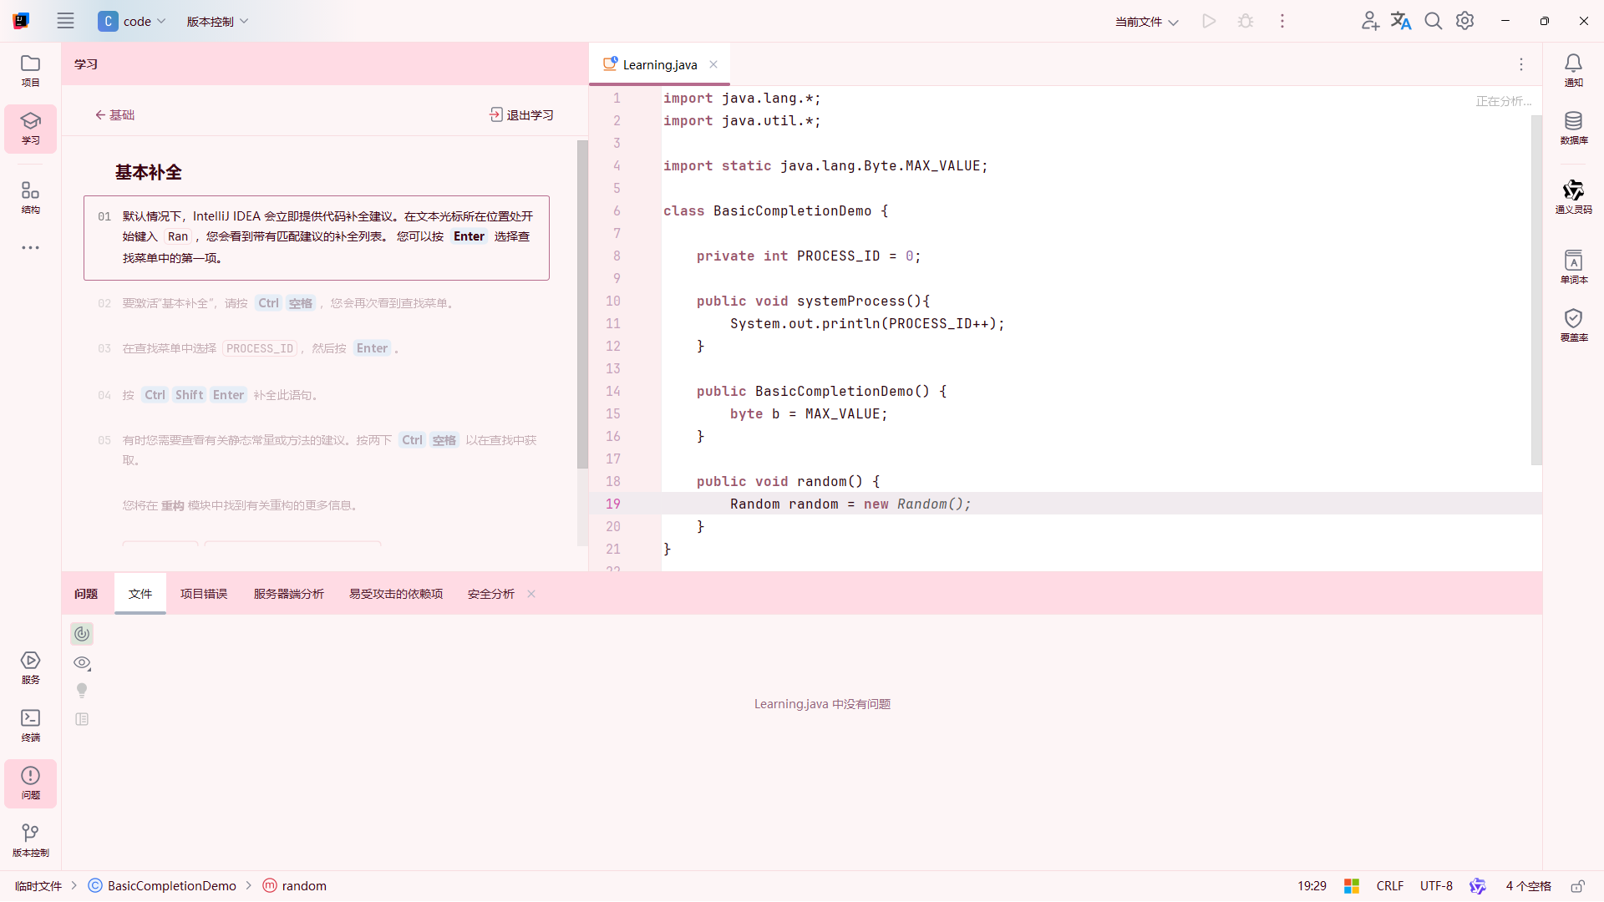
Task: Switch to the Project Errors tab
Action: click(204, 594)
